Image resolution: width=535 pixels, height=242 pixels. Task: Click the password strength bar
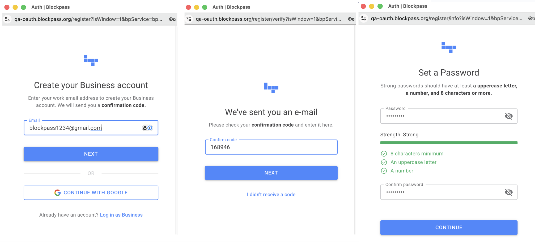pyautogui.click(x=449, y=143)
